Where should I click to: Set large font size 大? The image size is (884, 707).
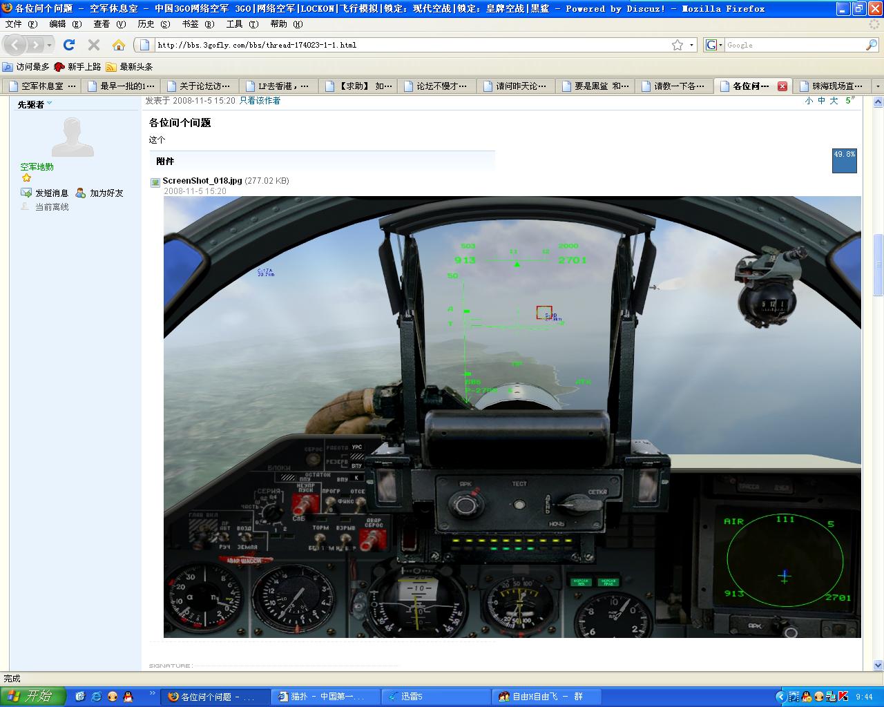pyautogui.click(x=834, y=101)
